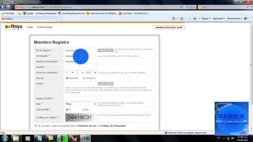Open the Favorites star button

(x=8, y=13)
